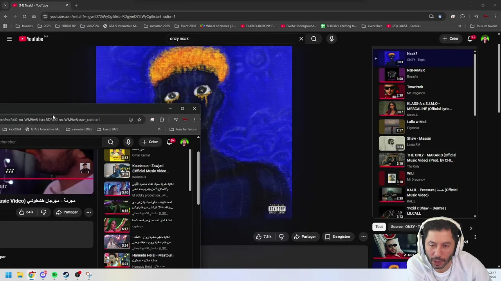Open Spotify from the taskbar
This screenshot has height=281, width=501.
coord(54,275)
